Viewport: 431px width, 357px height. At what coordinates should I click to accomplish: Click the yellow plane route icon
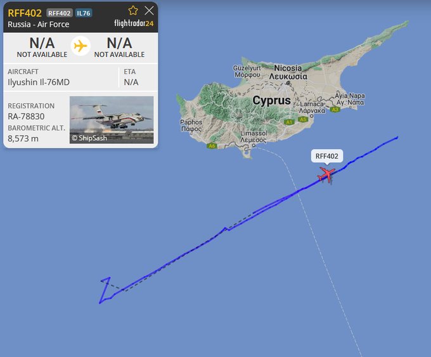tap(80, 46)
